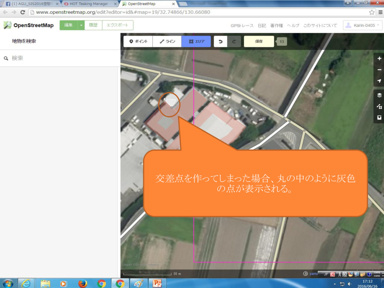Go forward in the browser
The width and height of the screenshot is (384, 288).
(14, 12)
